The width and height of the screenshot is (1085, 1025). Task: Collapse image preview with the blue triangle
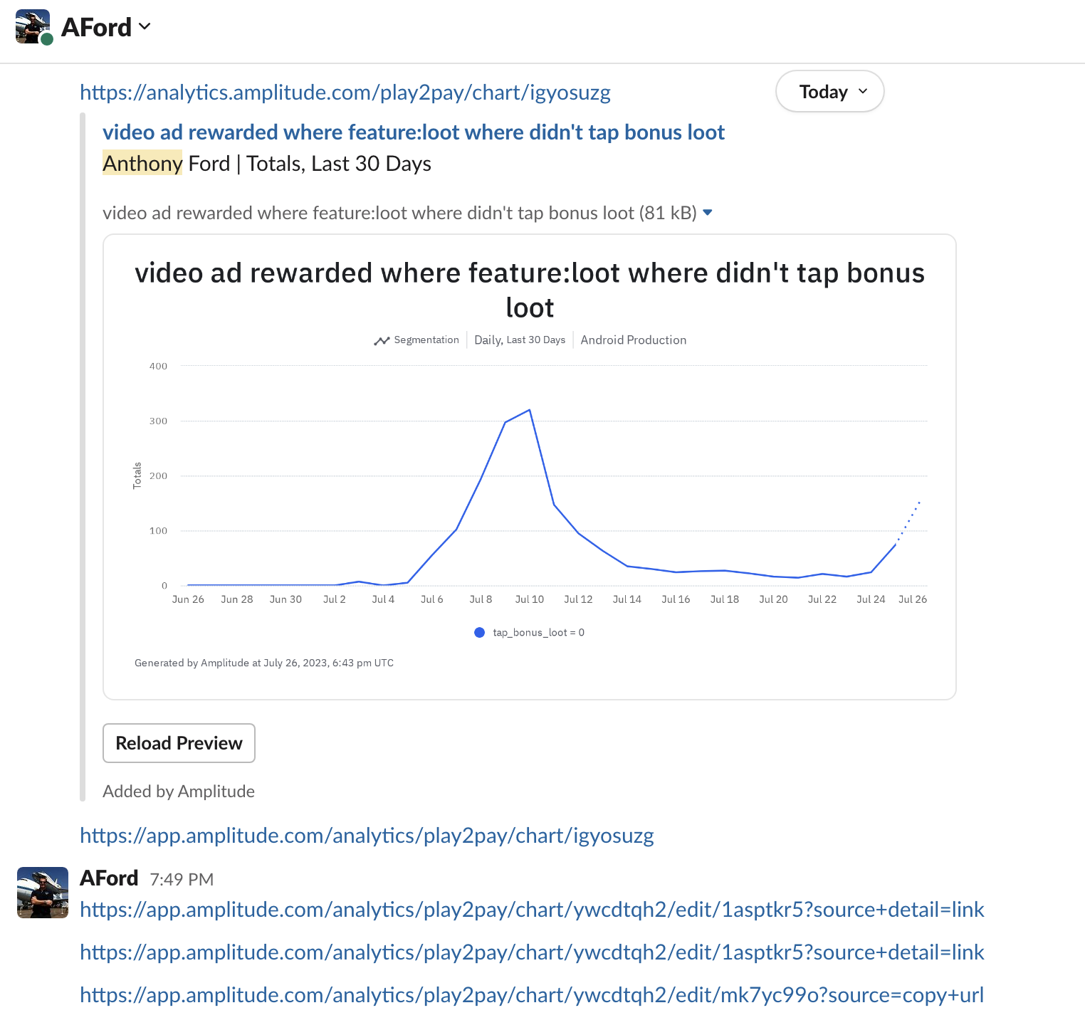pos(708,212)
